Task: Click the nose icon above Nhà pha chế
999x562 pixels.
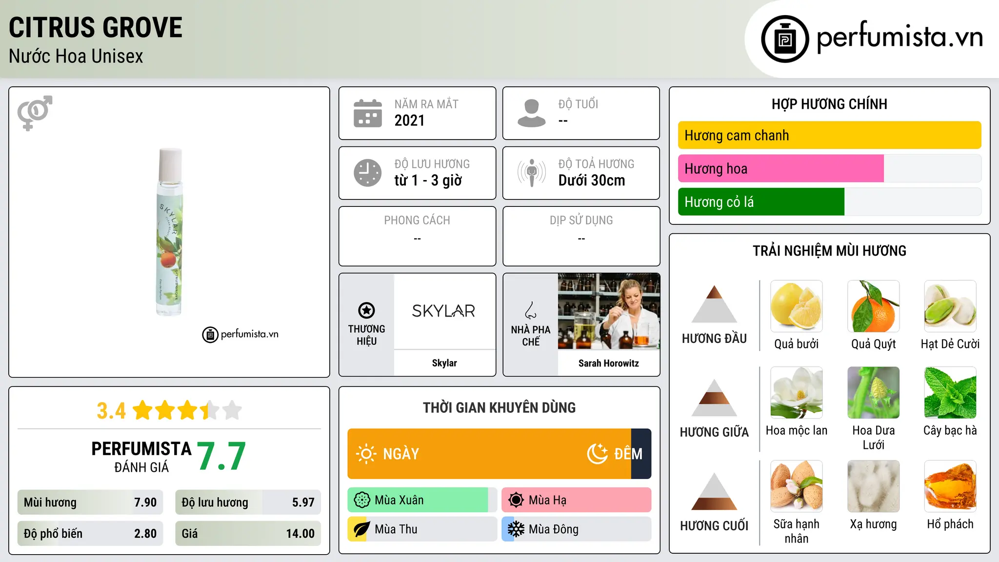Action: [531, 310]
